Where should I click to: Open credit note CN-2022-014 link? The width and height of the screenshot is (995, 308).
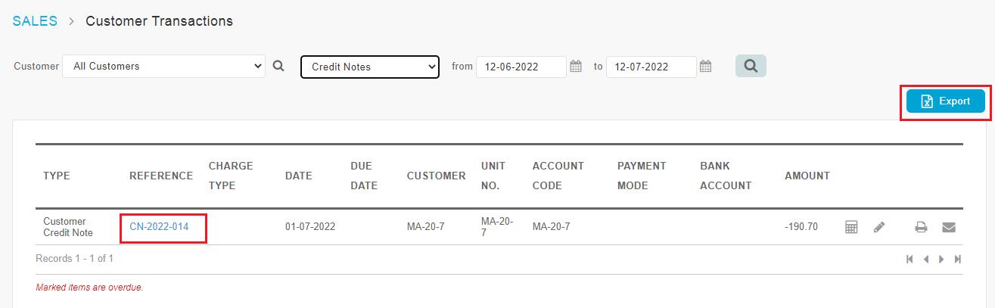coord(159,226)
